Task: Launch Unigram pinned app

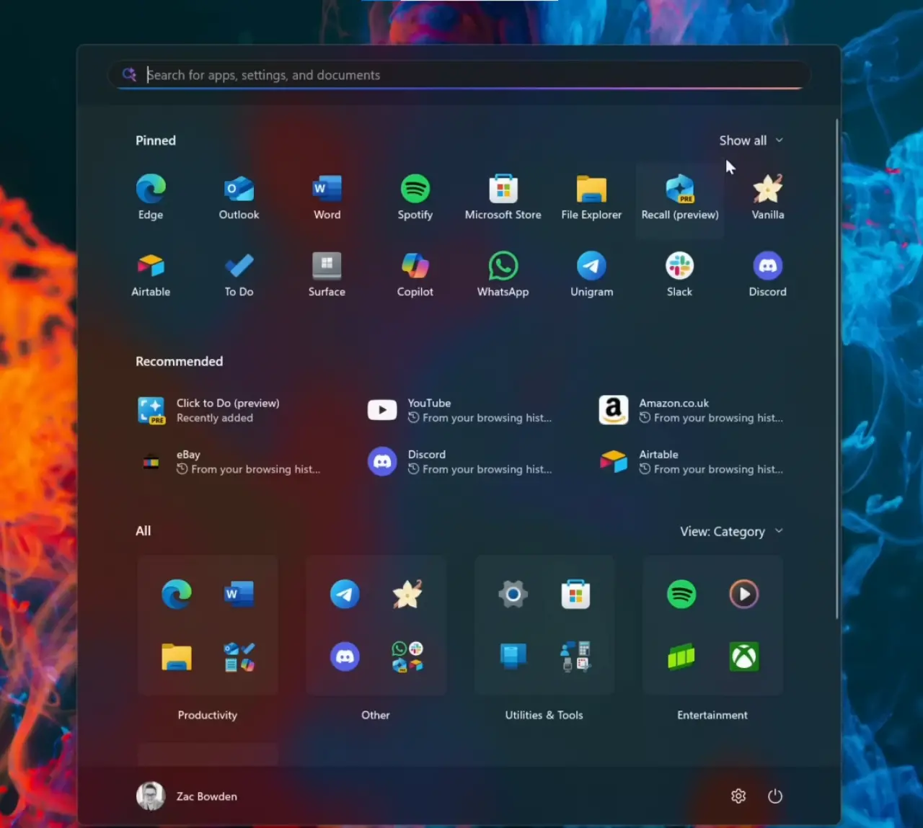Action: 591,274
